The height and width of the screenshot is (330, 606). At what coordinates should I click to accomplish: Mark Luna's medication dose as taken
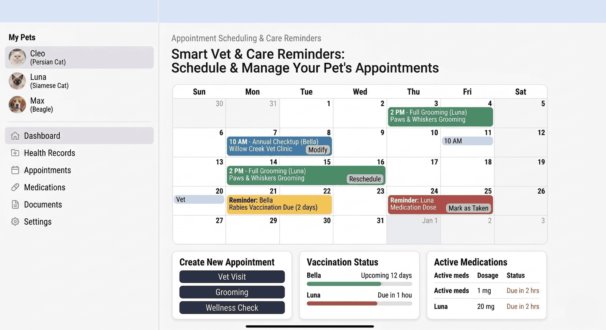coord(468,208)
